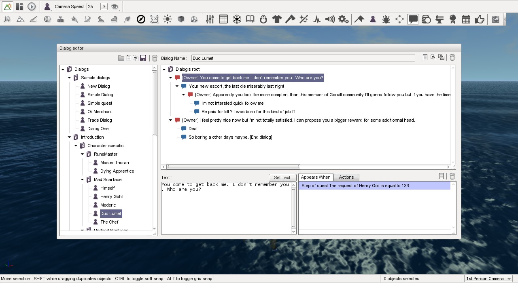Collapse the Mad Scarface group
This screenshot has width=518, height=283.
(x=82, y=180)
